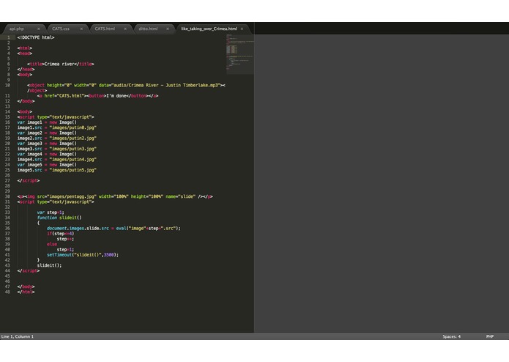Click the document.images.slide.src line
Viewport: 509px width, 362px height.
[114, 229]
